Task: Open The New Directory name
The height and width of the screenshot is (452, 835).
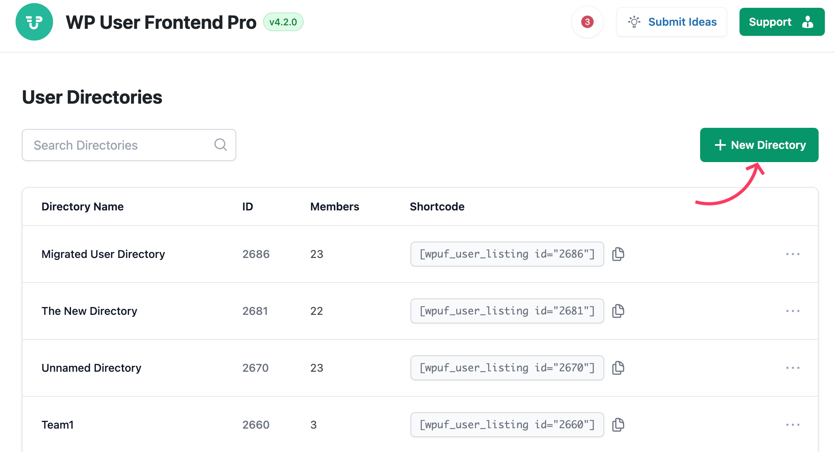Action: click(x=89, y=311)
